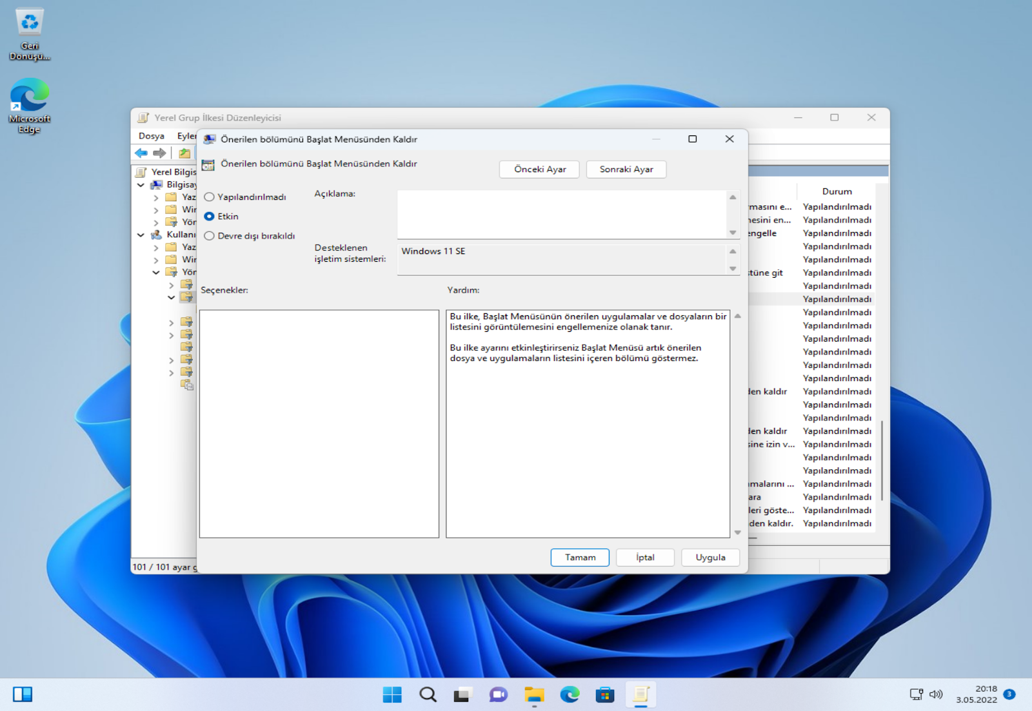Image resolution: width=1032 pixels, height=711 pixels.
Task: Click the volume icon in system tray
Action: (x=936, y=694)
